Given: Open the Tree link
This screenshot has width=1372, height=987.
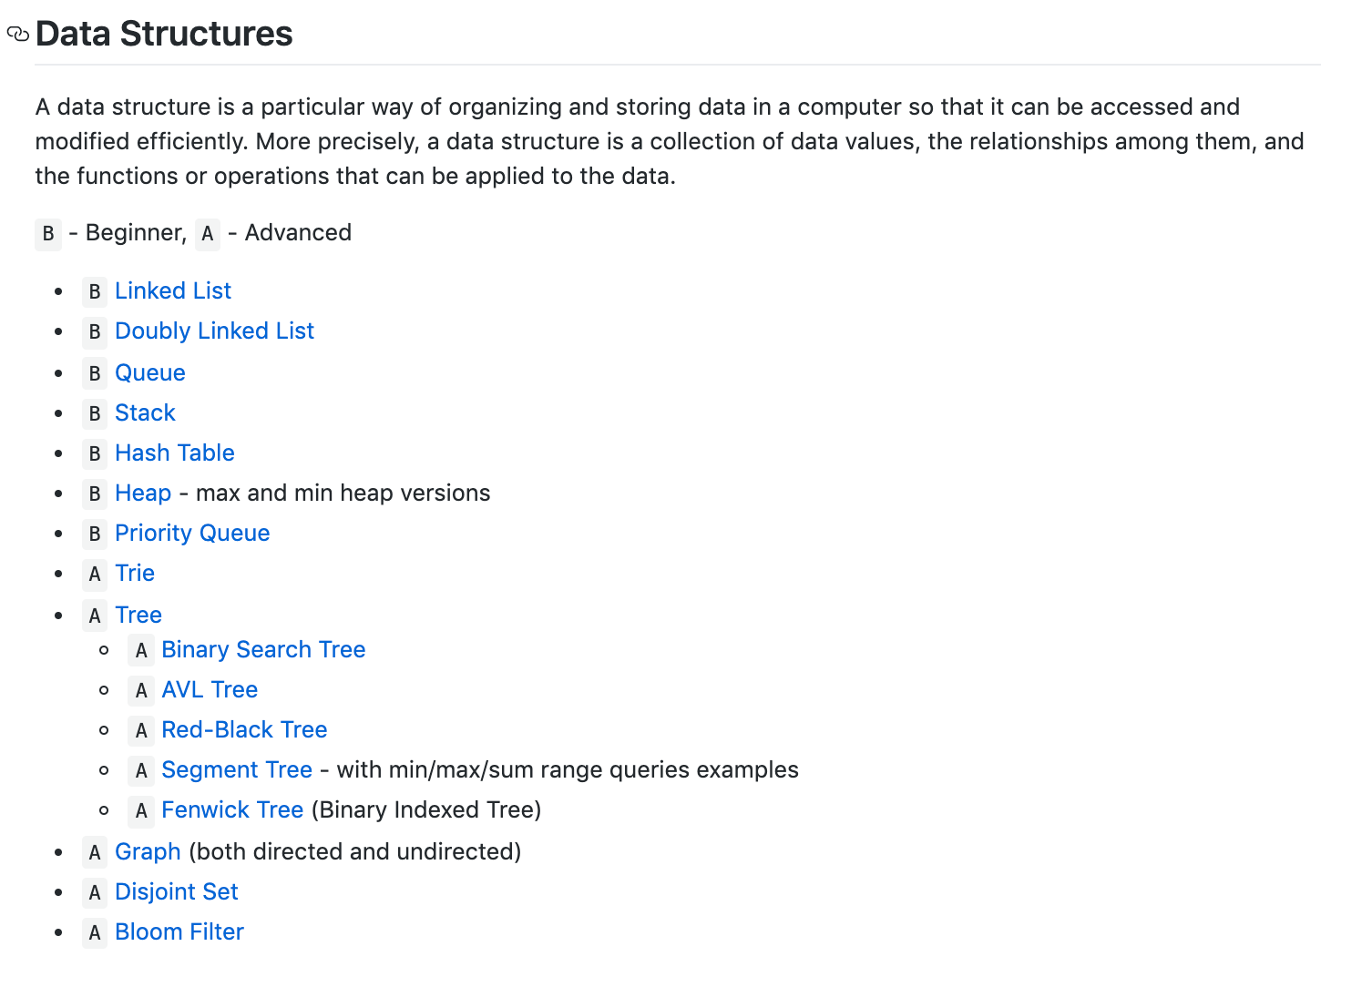Looking at the screenshot, I should [138, 615].
